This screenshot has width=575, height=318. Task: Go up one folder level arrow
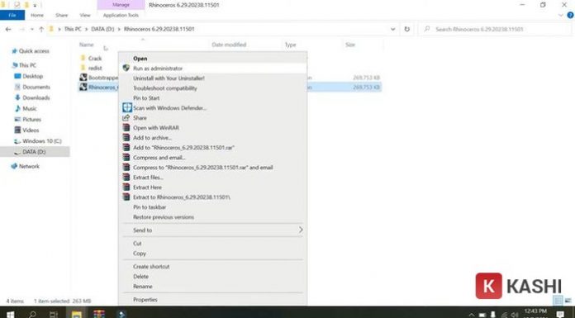click(x=41, y=29)
